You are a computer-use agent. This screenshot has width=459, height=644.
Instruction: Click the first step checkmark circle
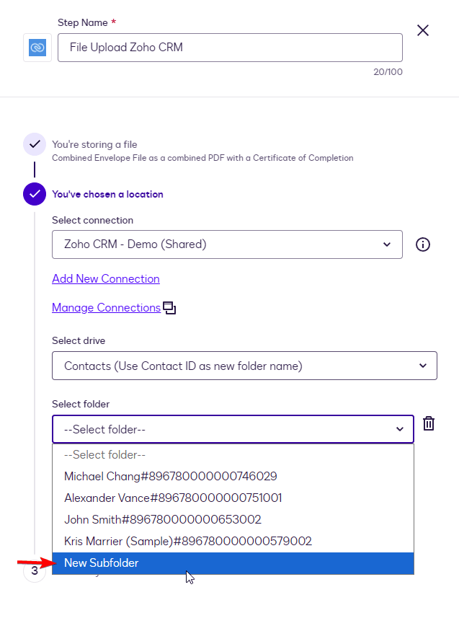click(x=35, y=144)
